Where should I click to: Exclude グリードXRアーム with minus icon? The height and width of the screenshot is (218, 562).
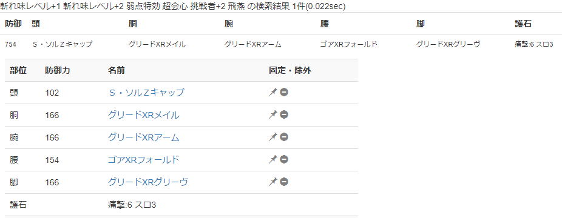[x=284, y=137]
